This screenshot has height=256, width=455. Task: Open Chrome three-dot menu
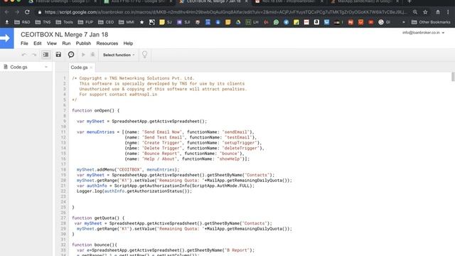tap(448, 12)
